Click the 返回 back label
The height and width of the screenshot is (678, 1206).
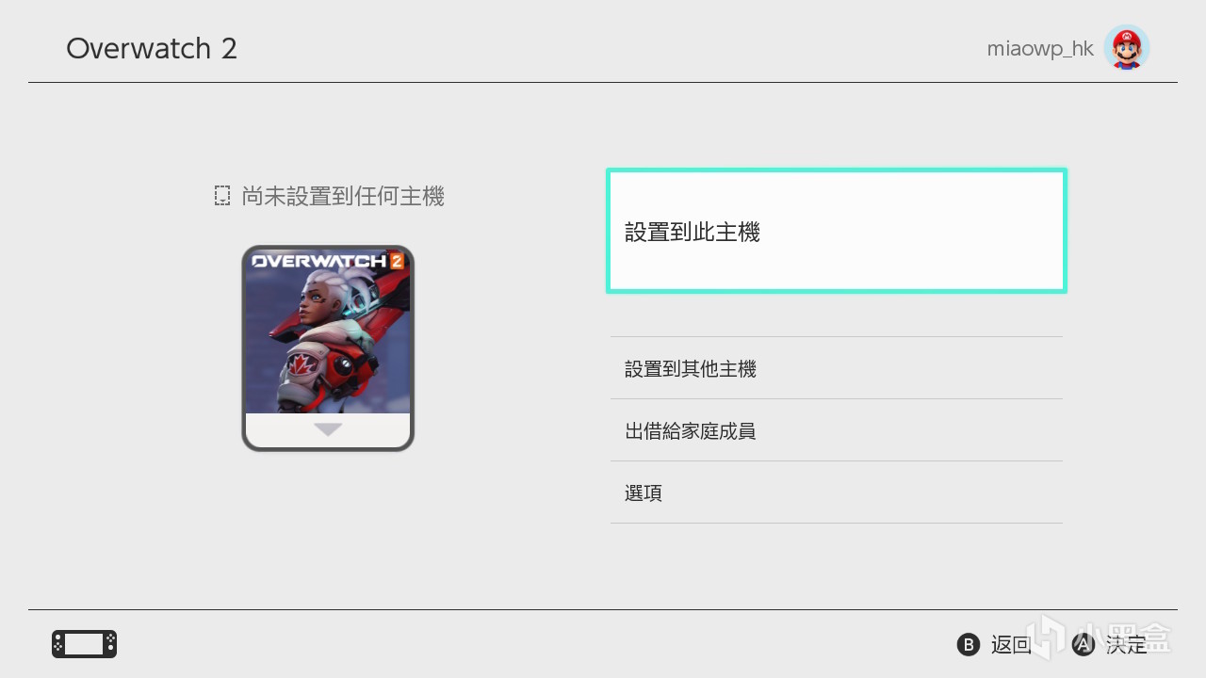point(1011,644)
